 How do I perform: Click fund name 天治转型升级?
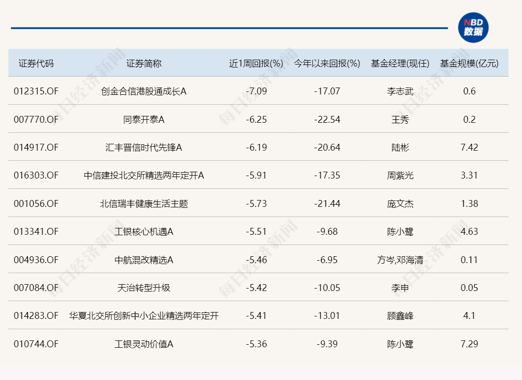[x=144, y=288]
